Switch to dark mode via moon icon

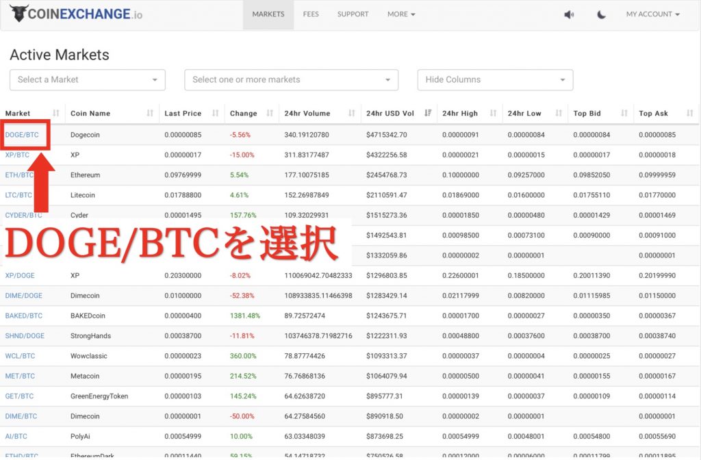click(601, 14)
